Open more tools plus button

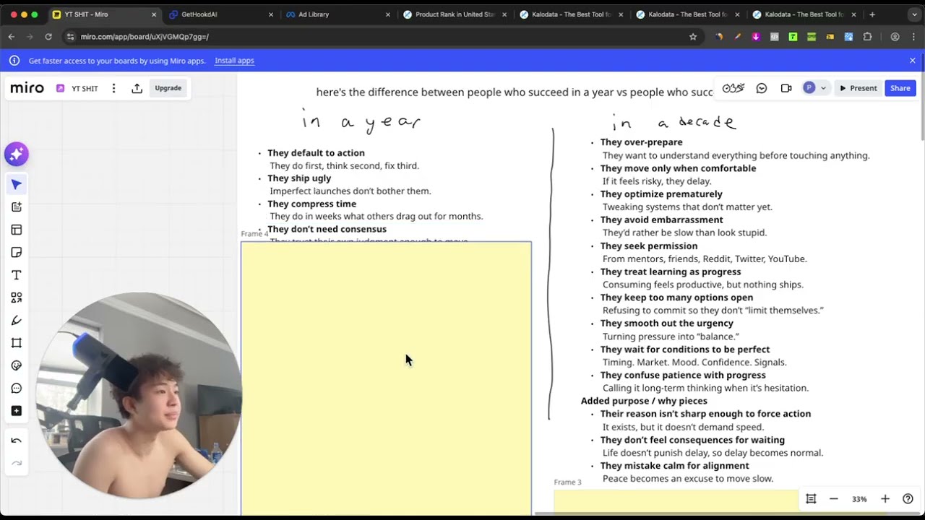click(16, 411)
